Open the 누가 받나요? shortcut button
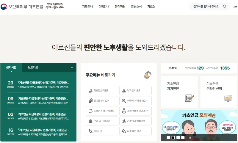The width and height of the screenshot is (238, 143). 136,91
